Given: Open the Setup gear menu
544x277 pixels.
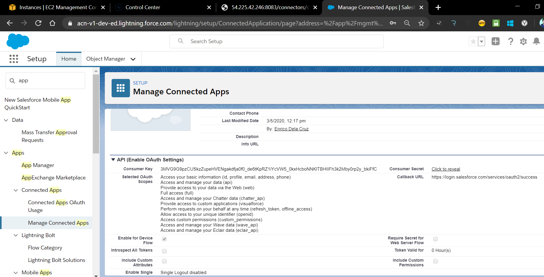Looking at the screenshot, I should tap(523, 41).
